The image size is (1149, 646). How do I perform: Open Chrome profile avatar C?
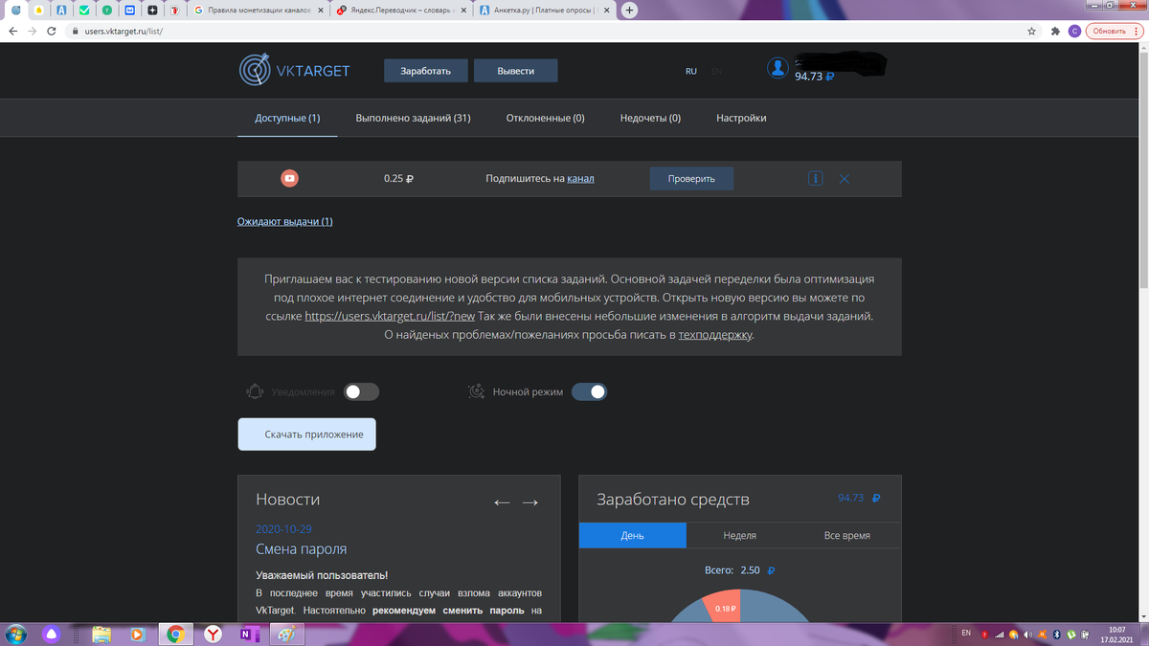pos(1075,31)
